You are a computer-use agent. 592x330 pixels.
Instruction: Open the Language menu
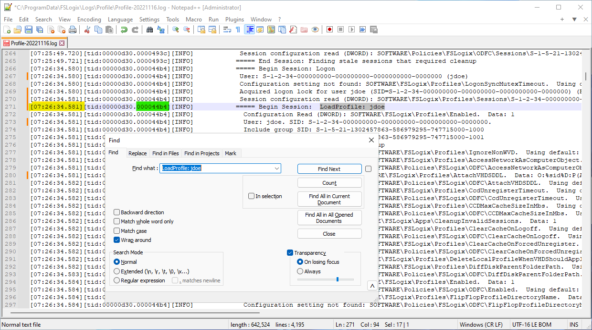point(120,20)
